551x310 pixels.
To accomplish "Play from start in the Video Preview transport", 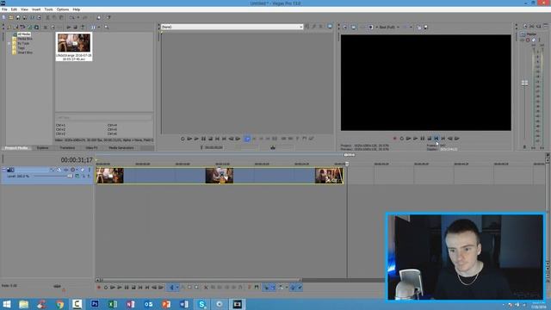I will (409, 139).
